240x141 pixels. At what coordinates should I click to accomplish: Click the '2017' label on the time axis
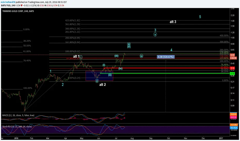(221, 138)
